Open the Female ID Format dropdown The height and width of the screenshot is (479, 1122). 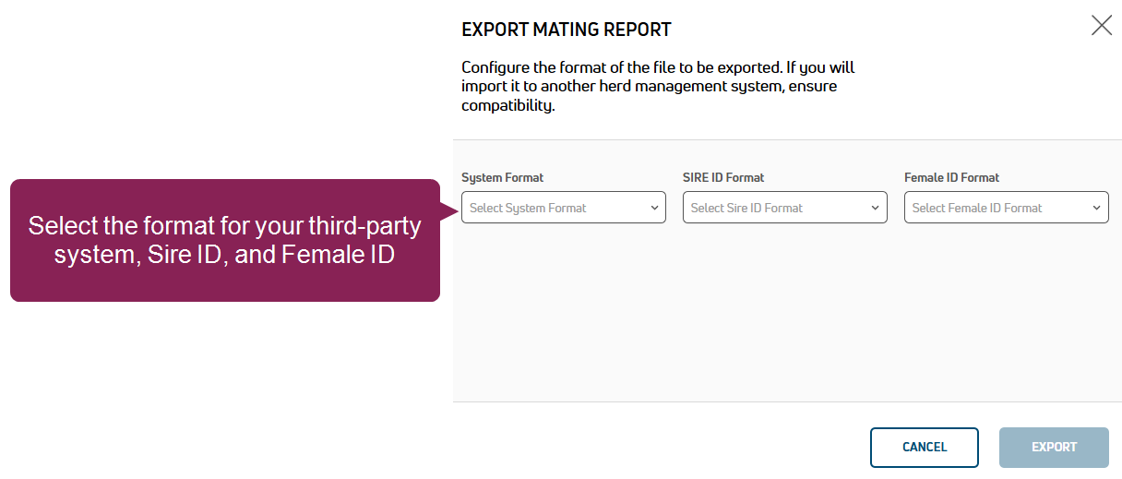click(x=1006, y=208)
